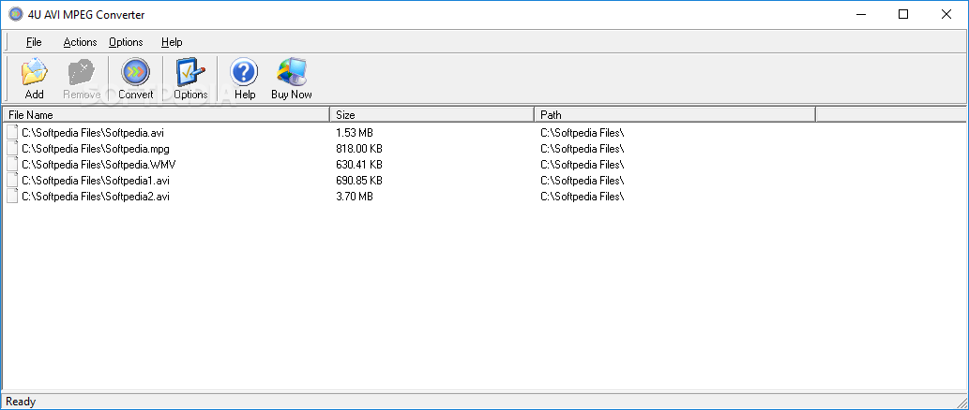Viewport: 969px width, 410px height.
Task: Click the 690.85 KB size value
Action: point(359,181)
